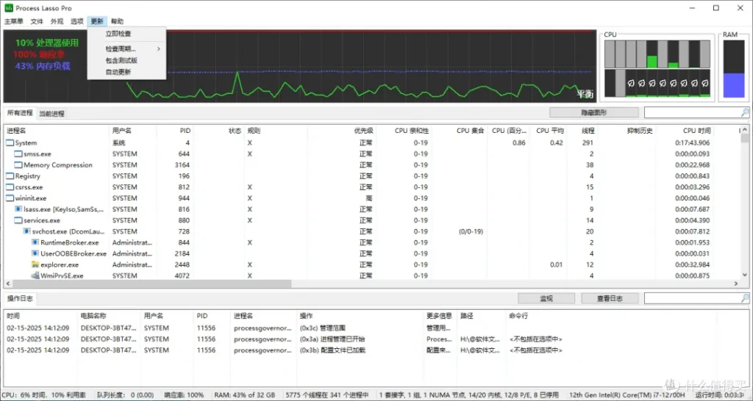Click the process list scroll right arrow
This screenshot has height=401, width=753.
click(736, 284)
